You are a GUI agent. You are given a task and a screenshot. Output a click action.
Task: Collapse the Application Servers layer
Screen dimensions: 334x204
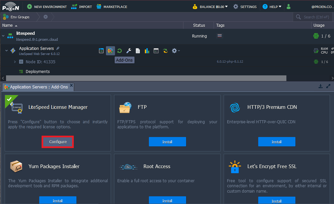(6, 51)
